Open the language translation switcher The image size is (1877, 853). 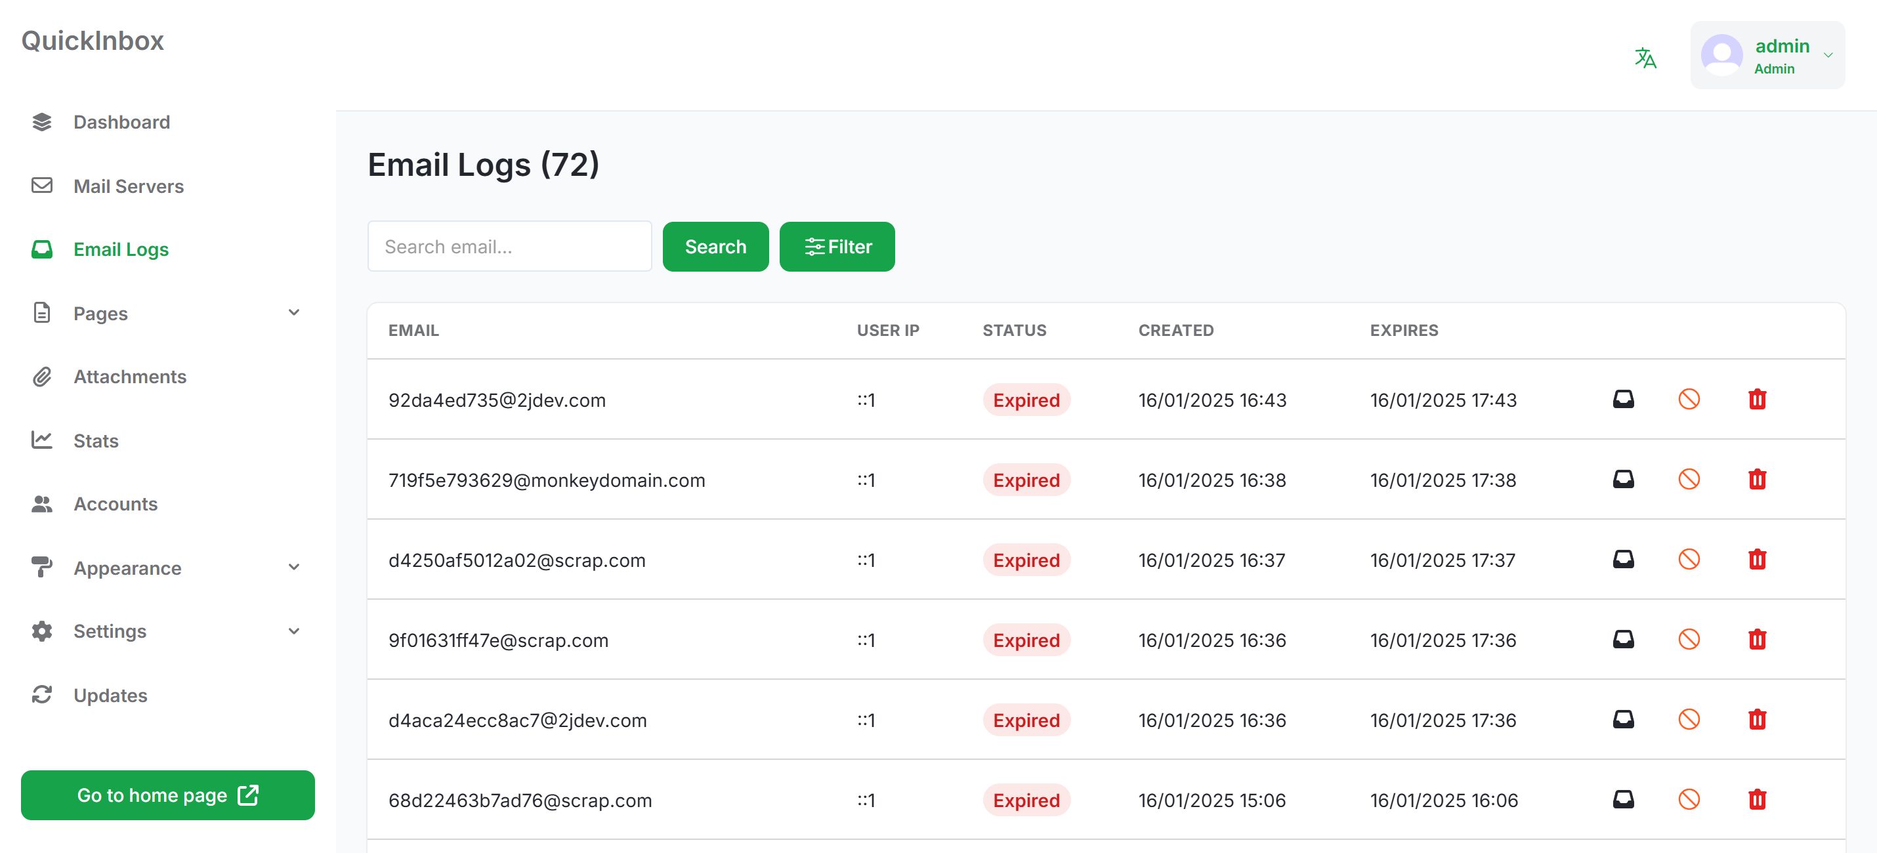1645,57
